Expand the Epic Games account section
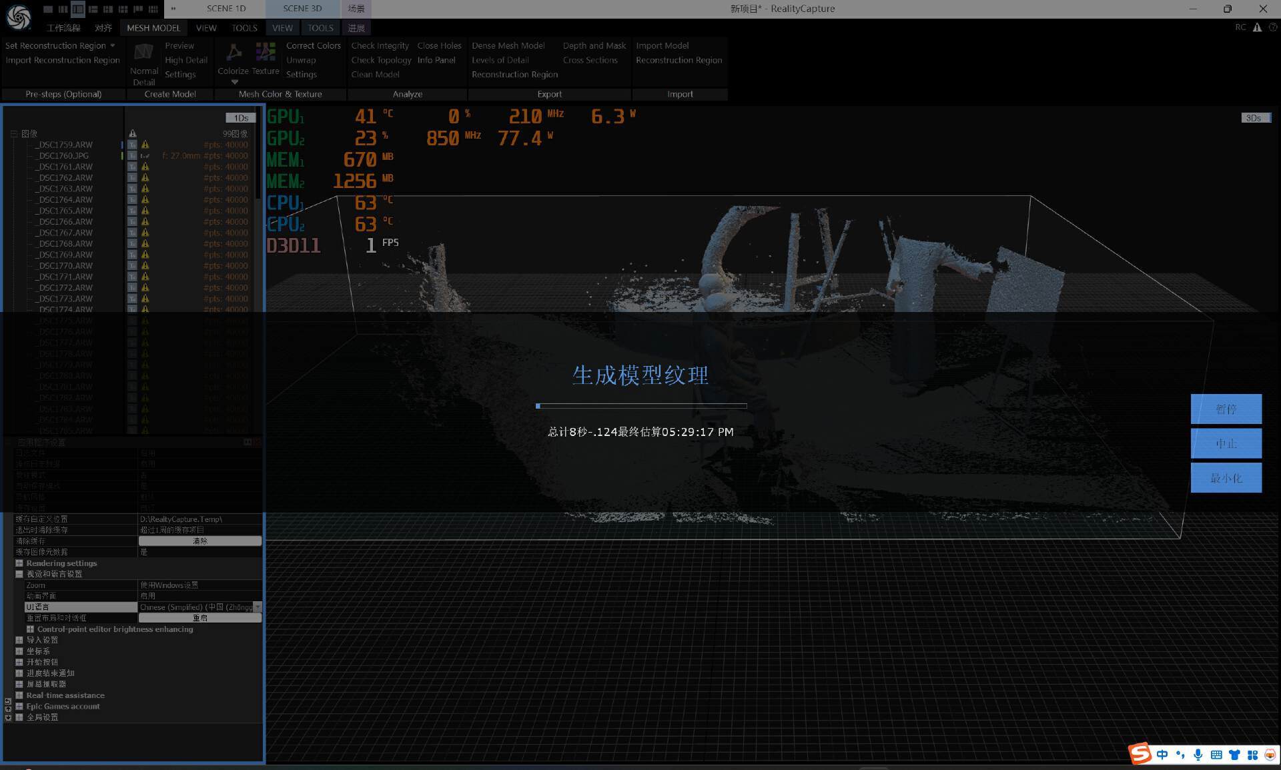The image size is (1281, 770). pos(19,706)
